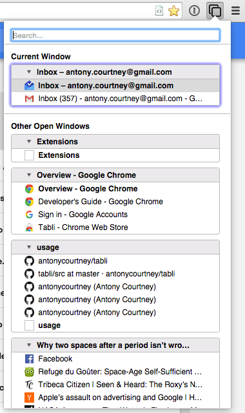Click orange Y Hacker News favicon

(x=29, y=398)
